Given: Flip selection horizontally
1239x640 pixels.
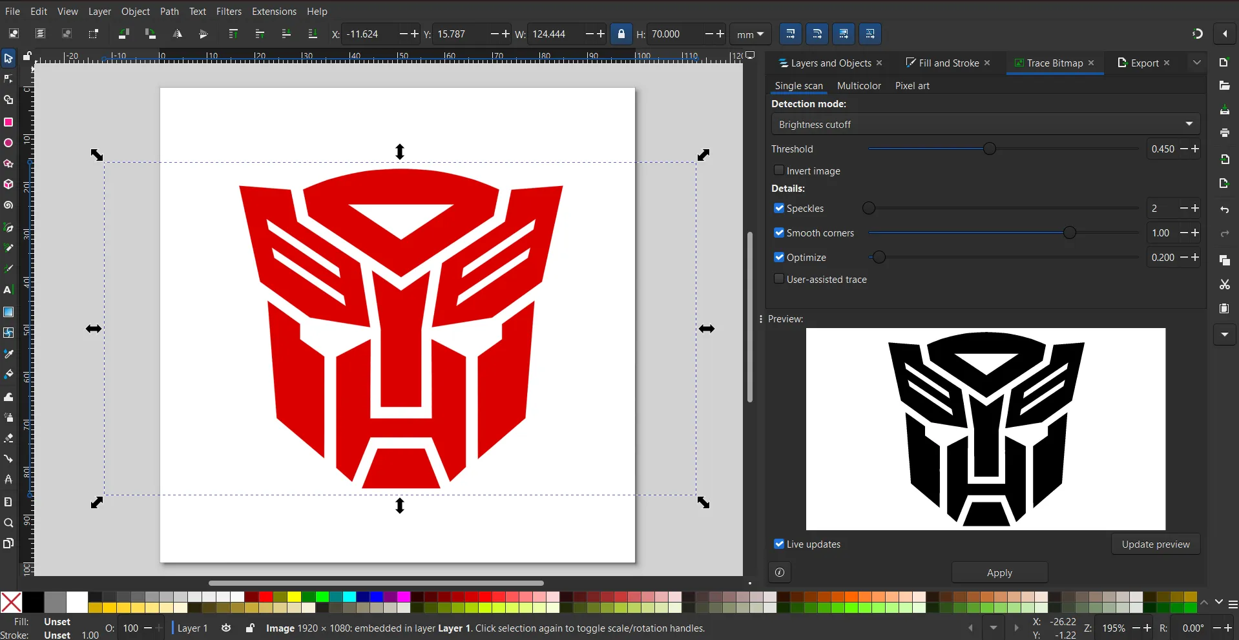Looking at the screenshot, I should (177, 34).
